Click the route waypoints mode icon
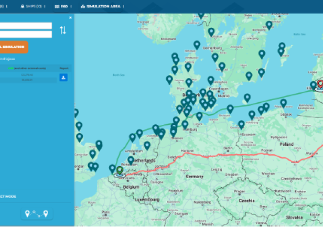The image size is (323, 227). 36,213
